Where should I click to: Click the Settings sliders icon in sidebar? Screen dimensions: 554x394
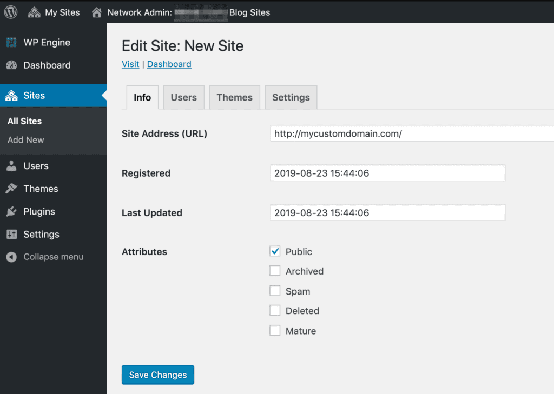[11, 235]
